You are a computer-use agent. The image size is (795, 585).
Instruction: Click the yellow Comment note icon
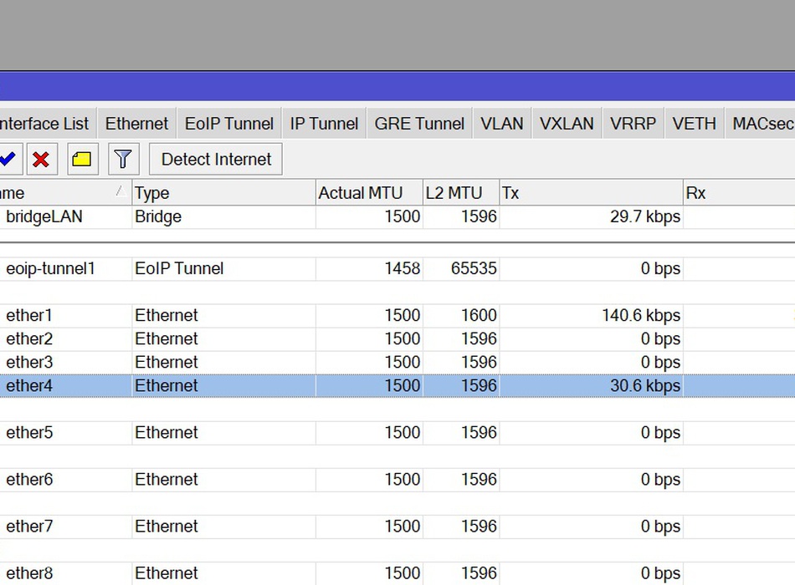pos(81,159)
